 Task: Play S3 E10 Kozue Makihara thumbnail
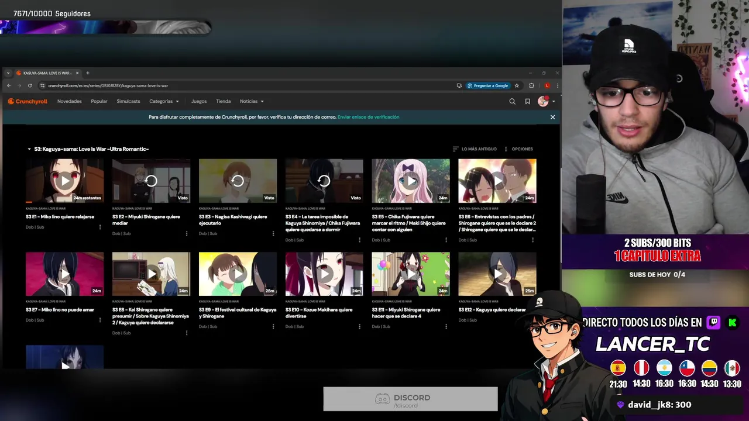click(324, 274)
